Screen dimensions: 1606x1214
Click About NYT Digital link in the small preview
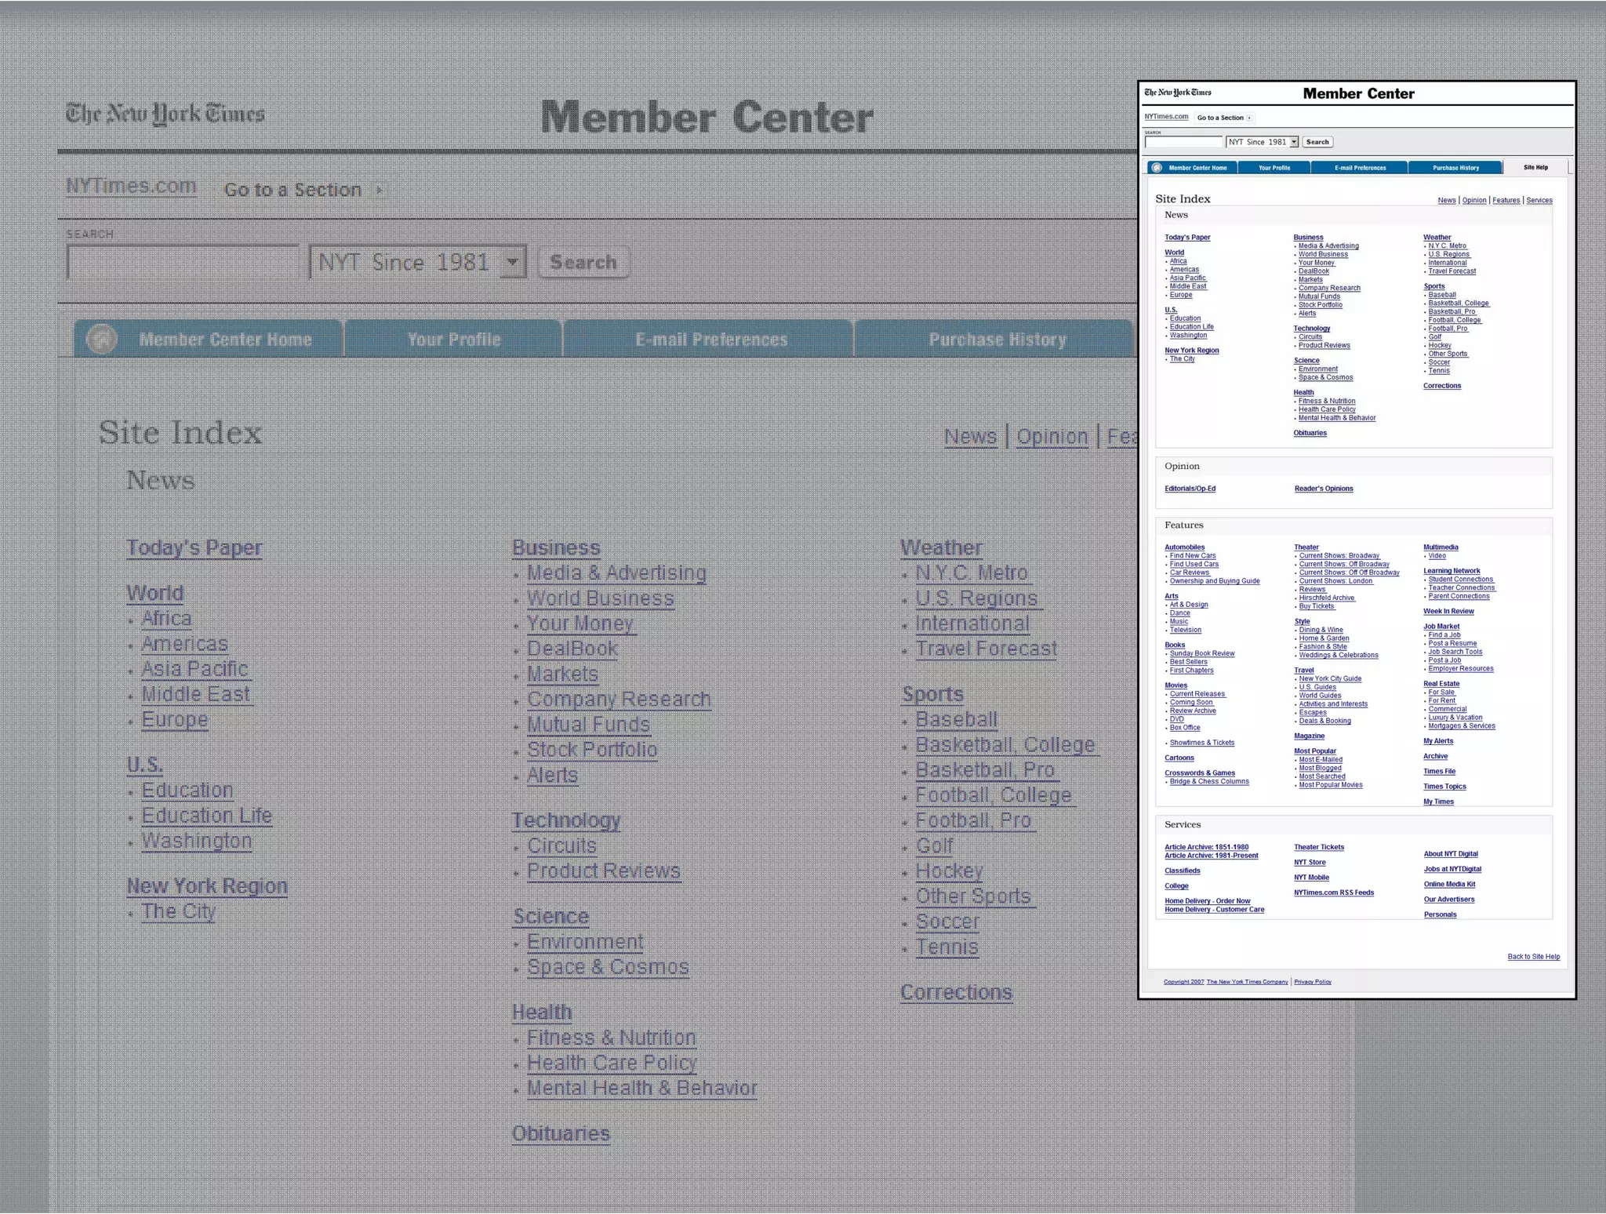(1451, 854)
